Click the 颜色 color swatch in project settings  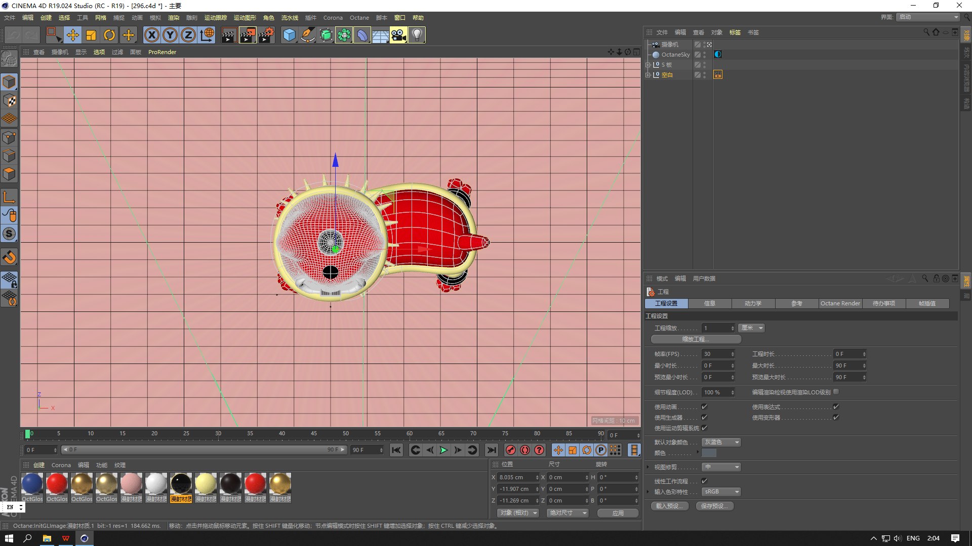coord(709,453)
